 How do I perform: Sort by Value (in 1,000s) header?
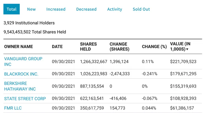click(180, 47)
